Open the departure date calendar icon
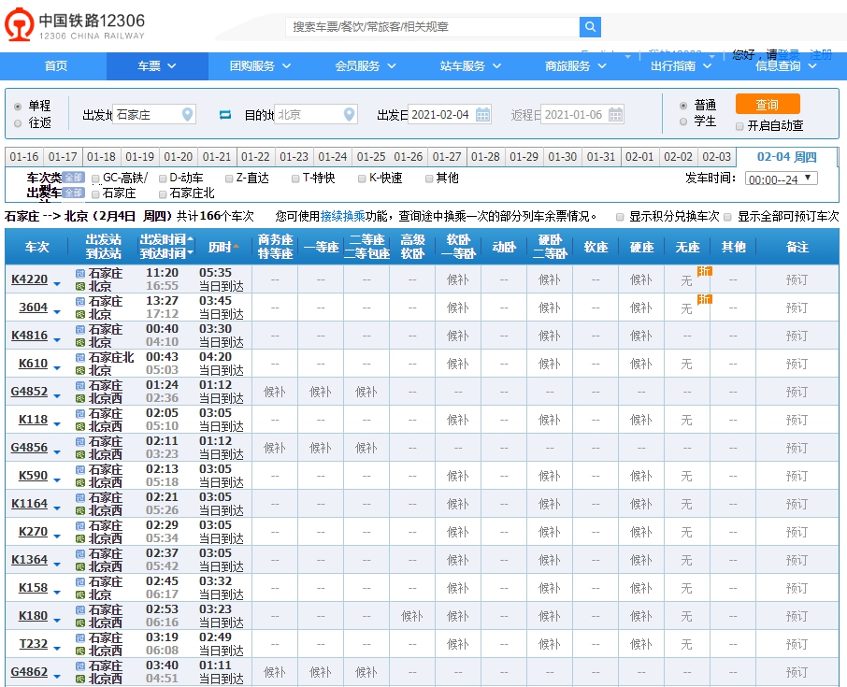Viewport: 847px width, 687px height. [x=482, y=115]
